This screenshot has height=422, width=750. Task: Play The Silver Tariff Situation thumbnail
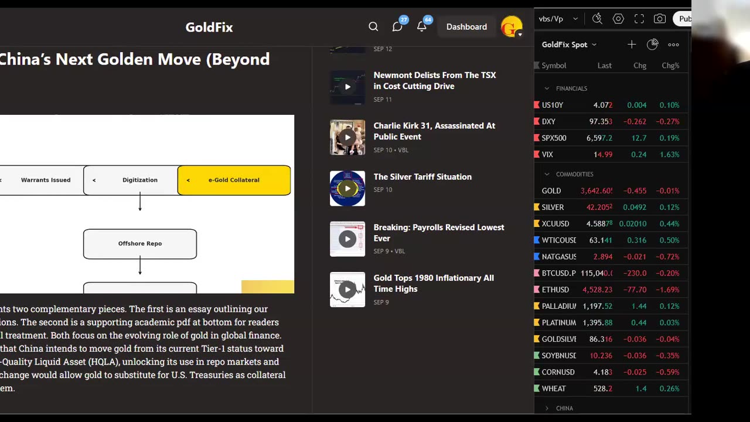[347, 188]
